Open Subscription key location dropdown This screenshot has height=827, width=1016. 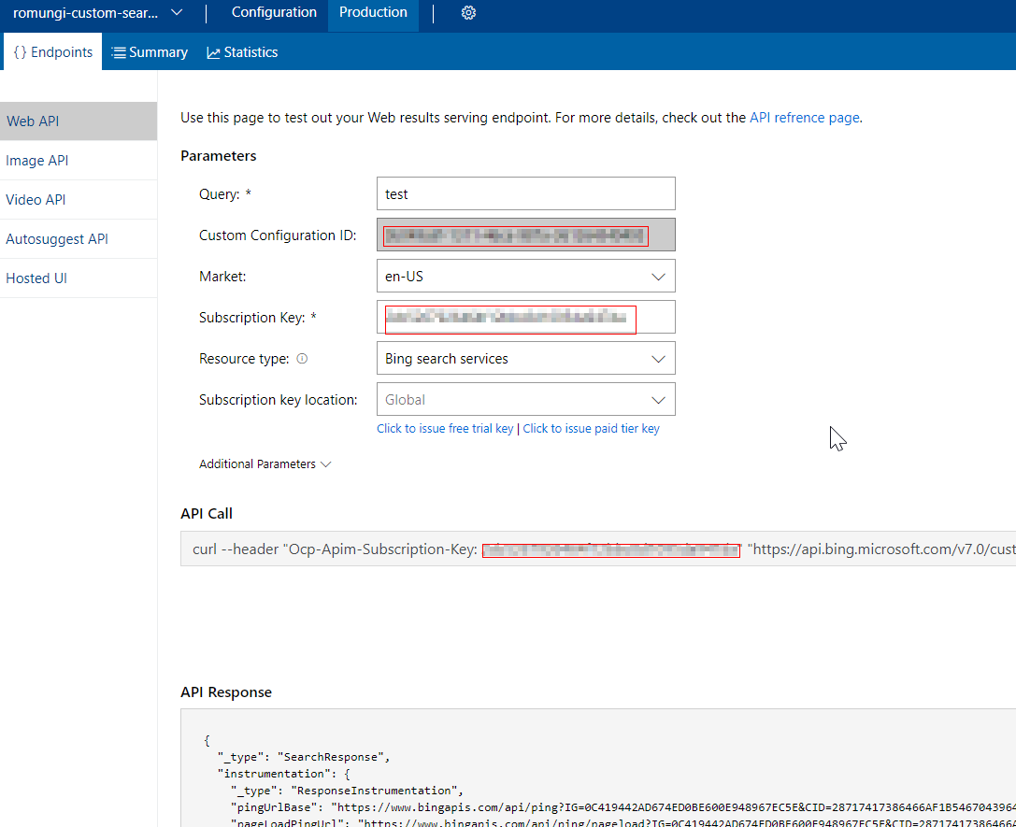[525, 400]
